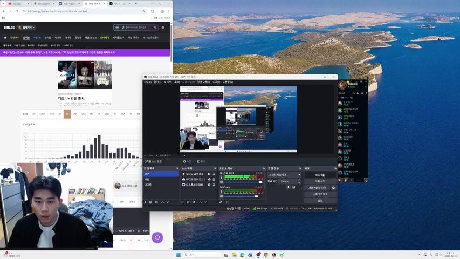
Task: Add a new source in OBS sources panel
Action: [x=182, y=202]
